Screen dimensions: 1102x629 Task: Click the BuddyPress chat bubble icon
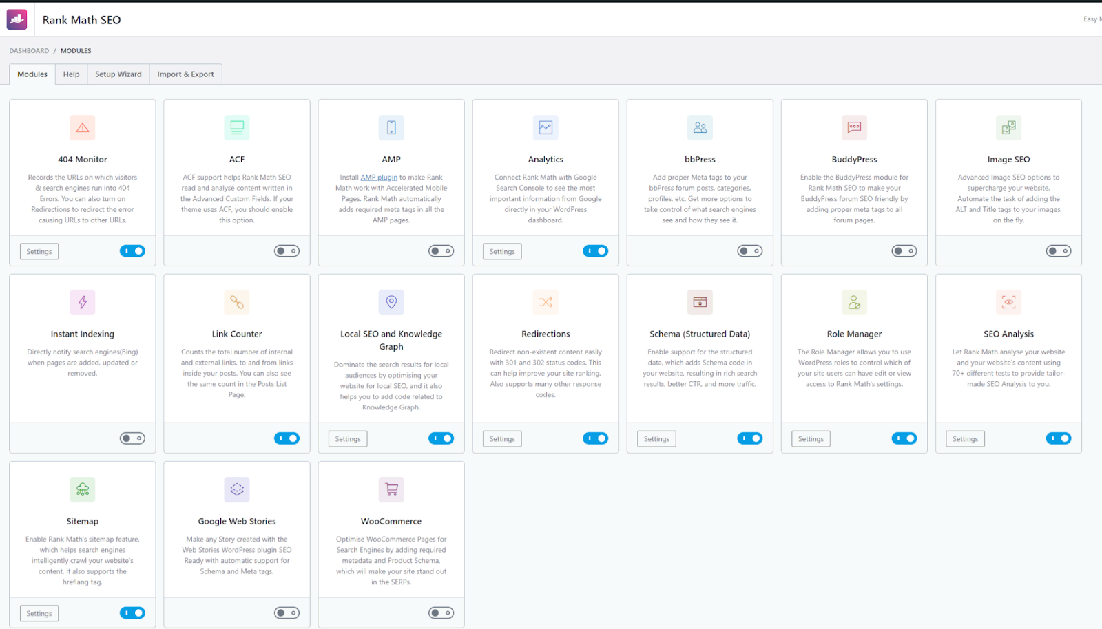[x=854, y=127]
